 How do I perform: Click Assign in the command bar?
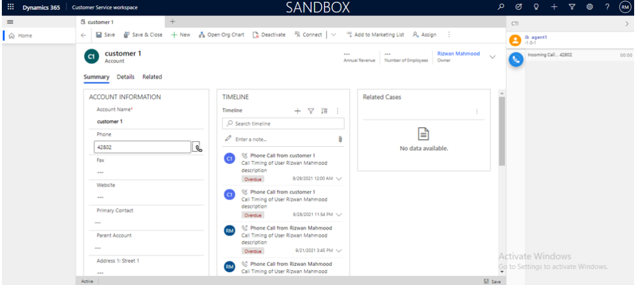tap(424, 35)
